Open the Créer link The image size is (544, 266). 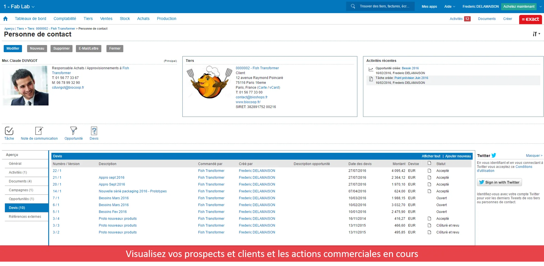[508, 19]
